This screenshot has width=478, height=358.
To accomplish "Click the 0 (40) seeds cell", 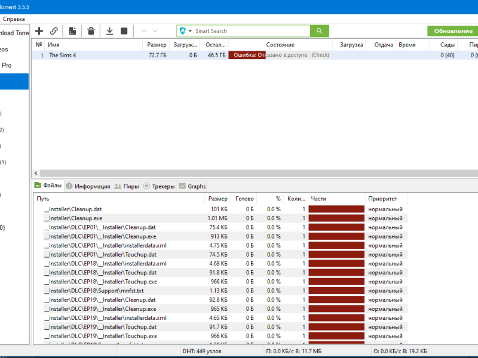I will [447, 55].
